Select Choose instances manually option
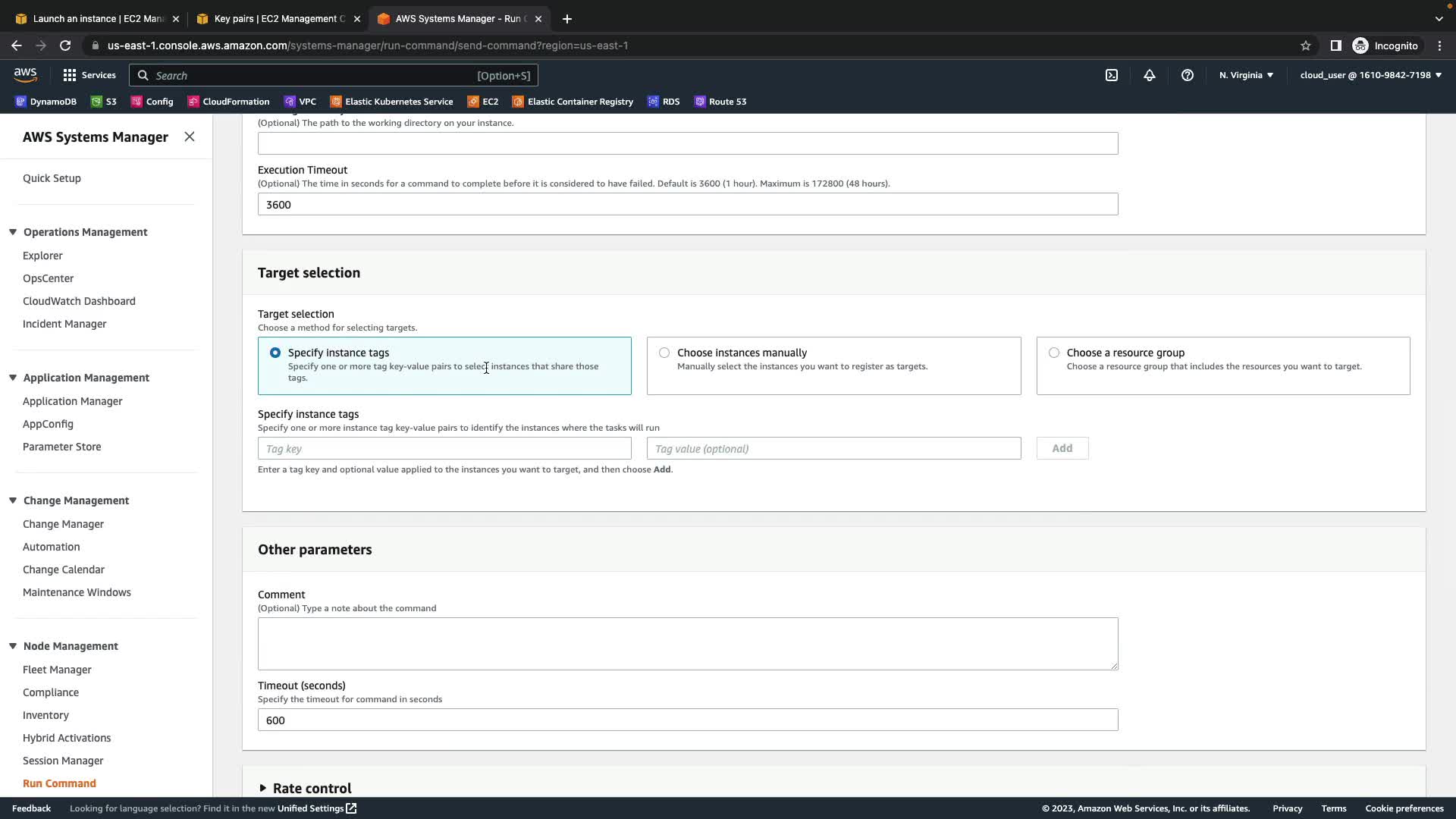This screenshot has width=1456, height=819. [664, 353]
